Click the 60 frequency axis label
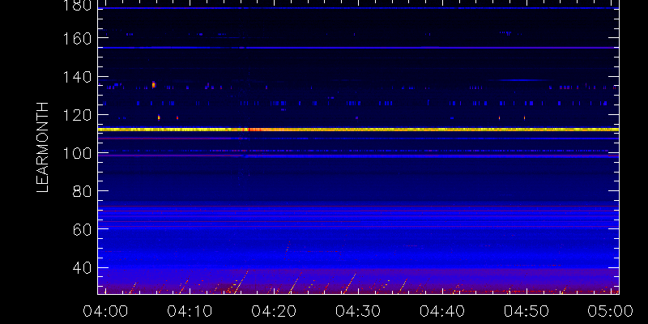Image resolution: width=648 pixels, height=324 pixels. 82,229
